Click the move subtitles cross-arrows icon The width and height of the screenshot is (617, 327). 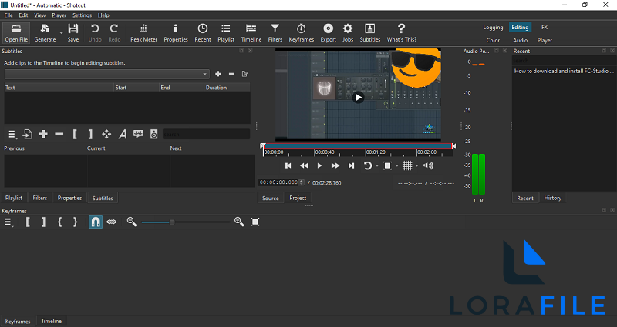[106, 134]
